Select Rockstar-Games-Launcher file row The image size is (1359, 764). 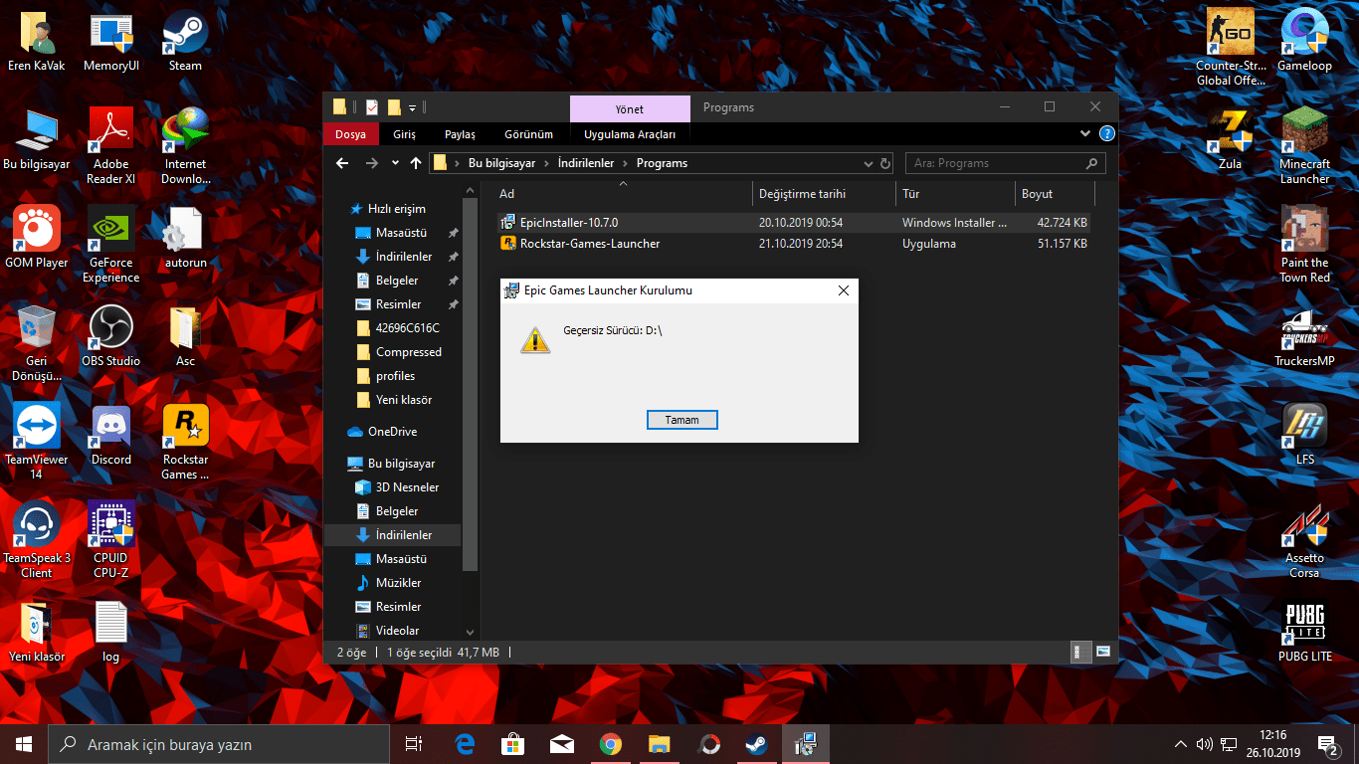point(793,244)
